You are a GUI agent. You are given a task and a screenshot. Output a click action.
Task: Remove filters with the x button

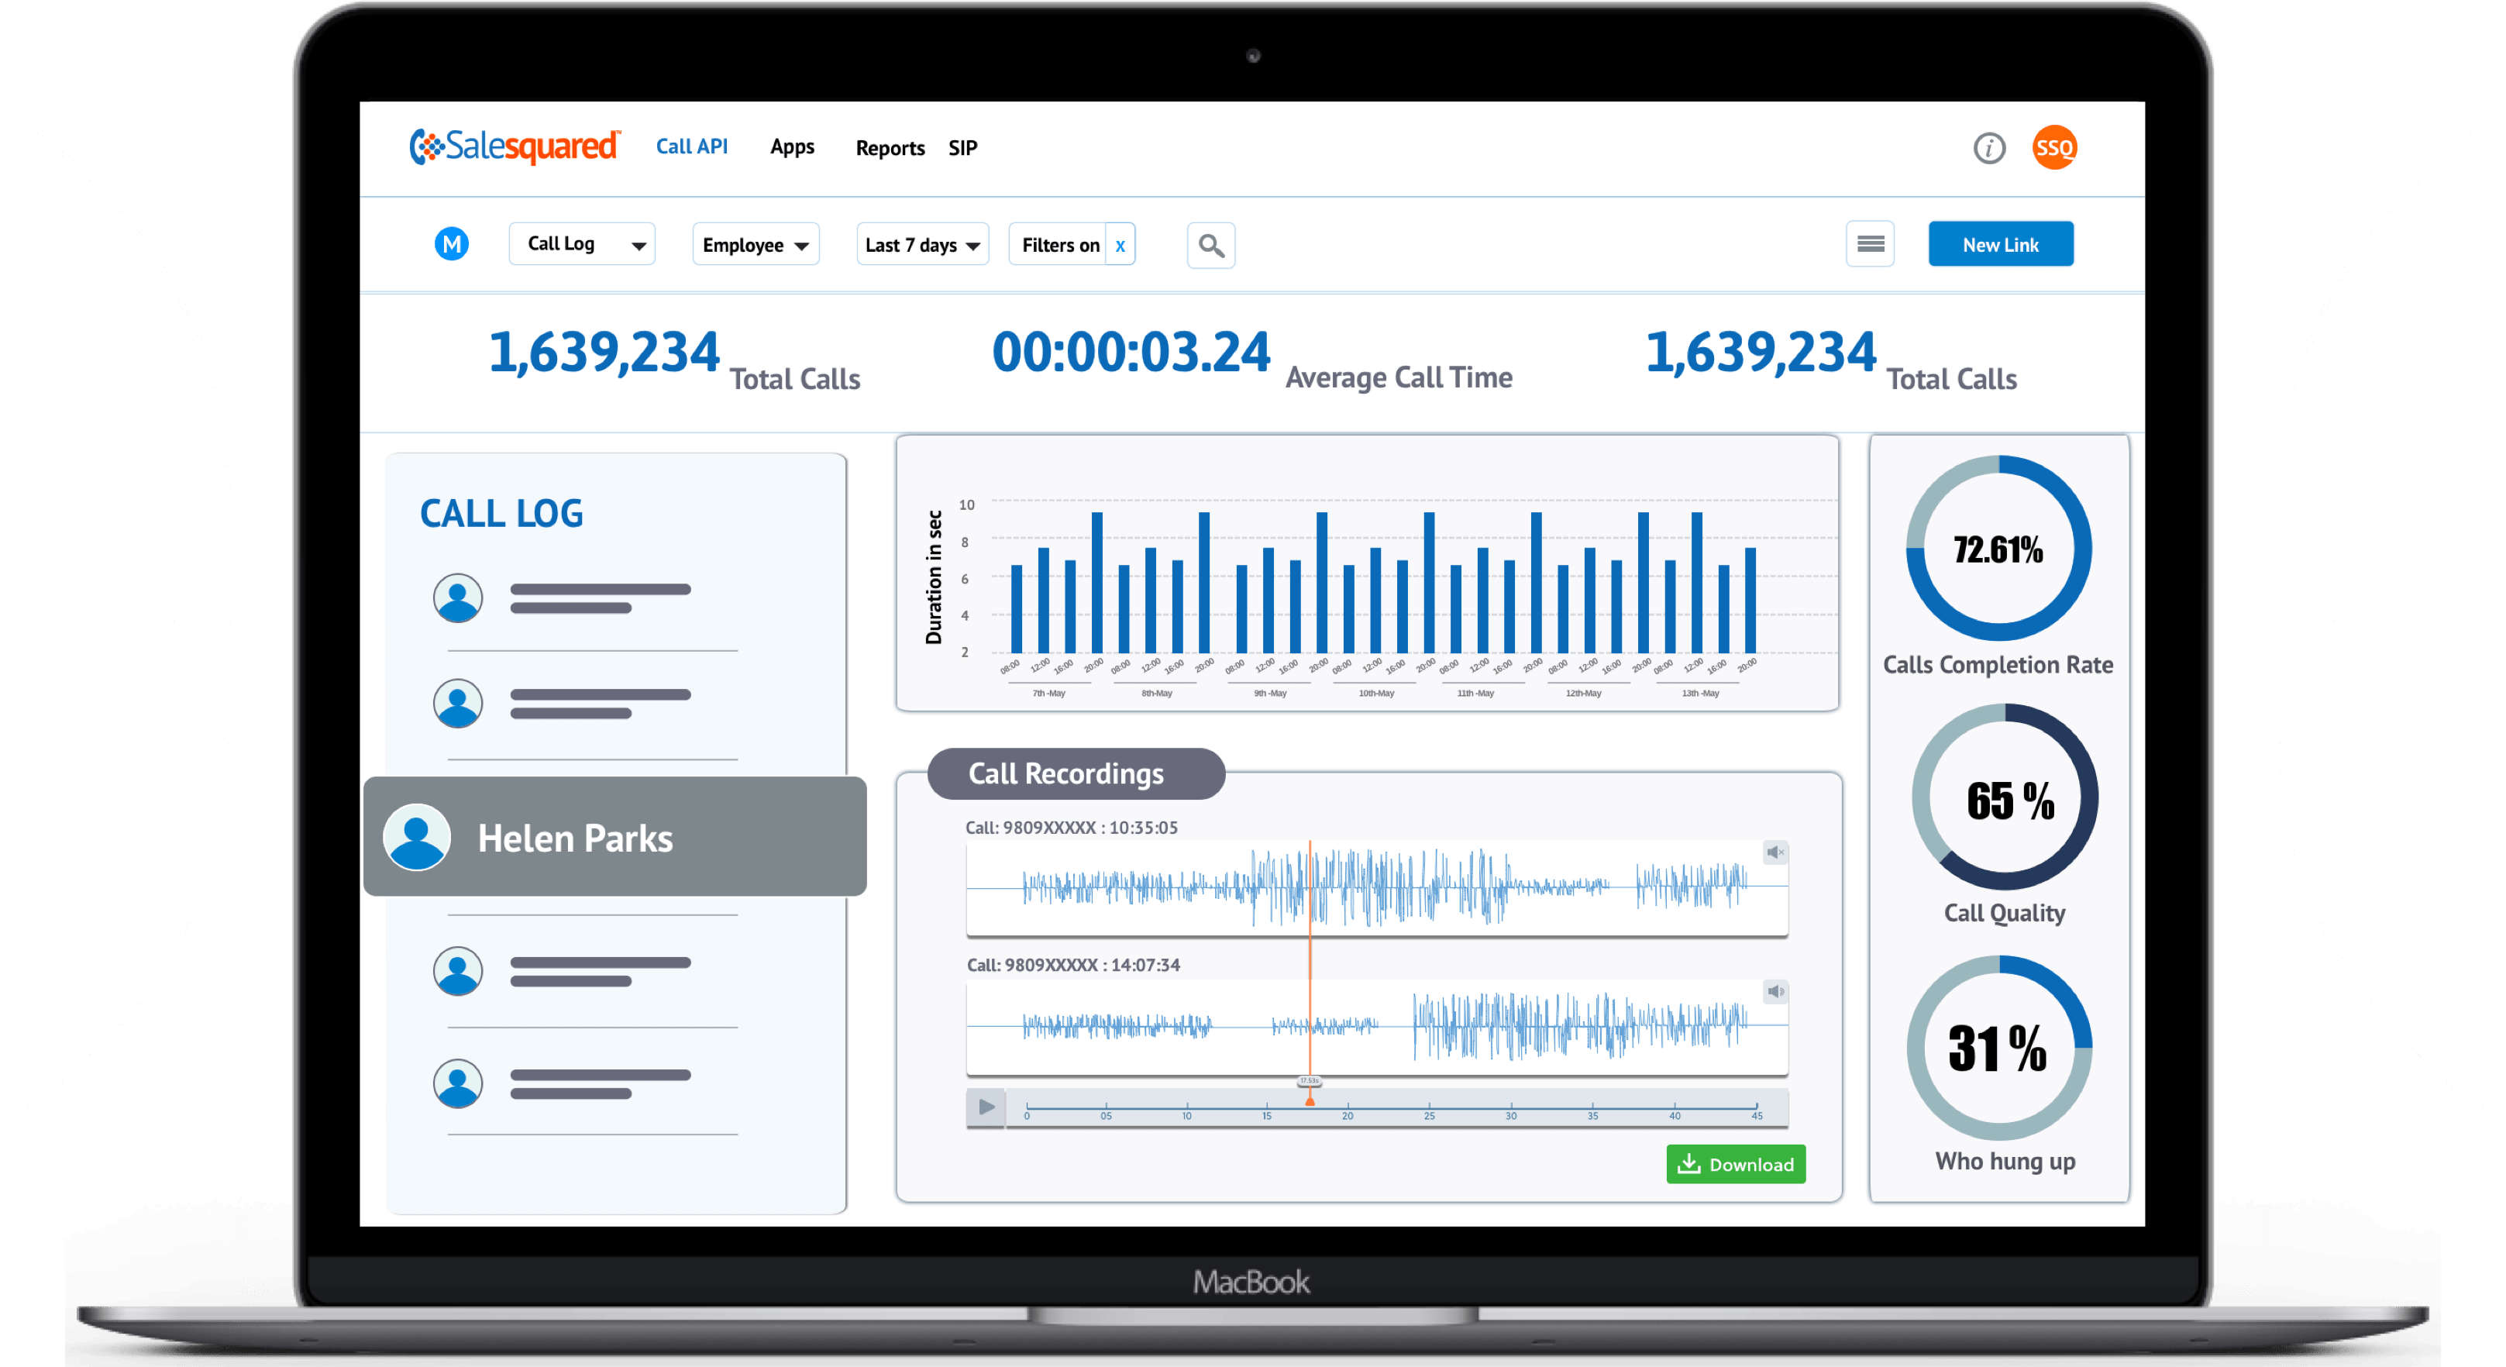tap(1120, 245)
